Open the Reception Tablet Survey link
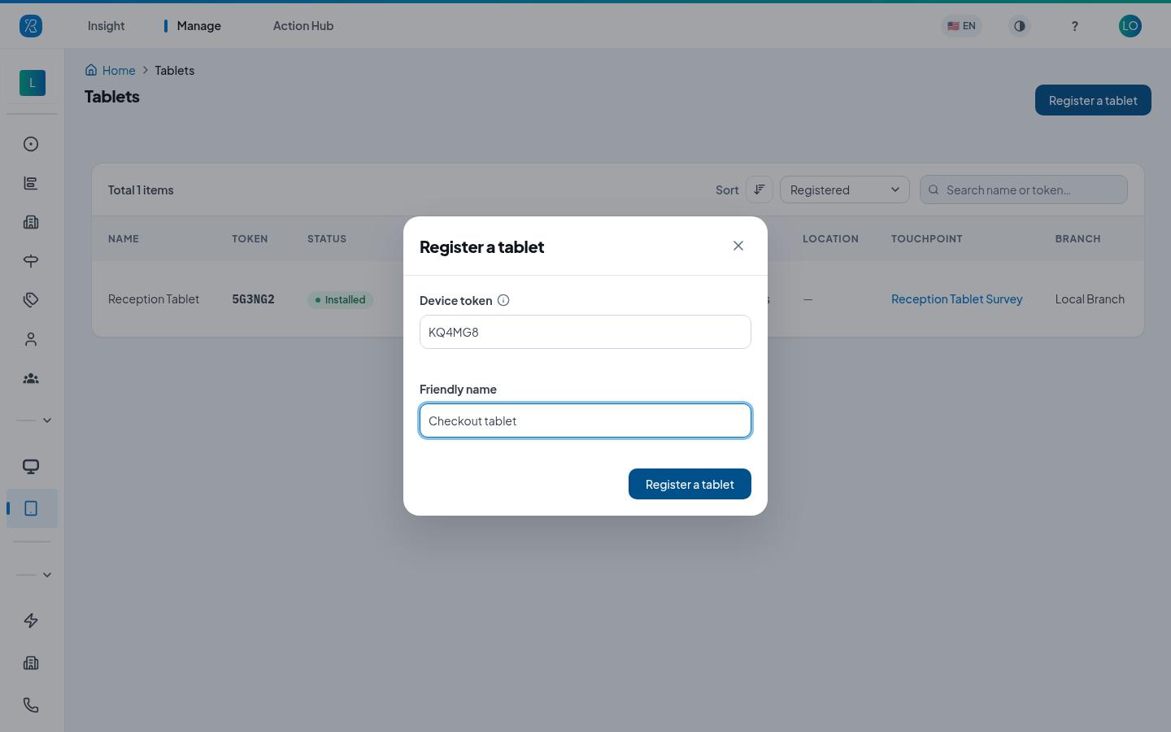This screenshot has width=1171, height=732. pos(957,299)
